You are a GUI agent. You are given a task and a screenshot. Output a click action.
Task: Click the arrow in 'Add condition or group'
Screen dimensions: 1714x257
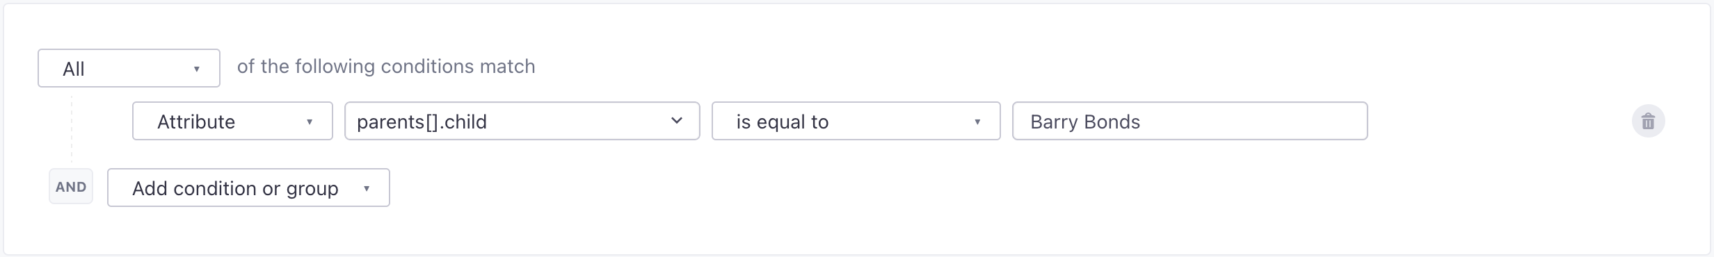coord(367,188)
